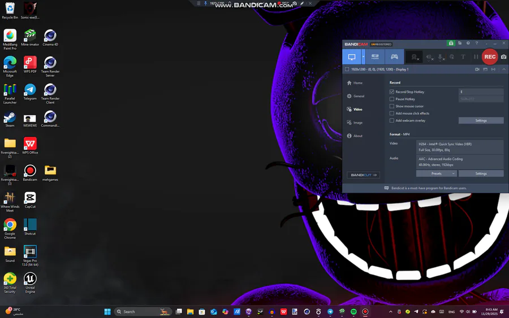Image resolution: width=509 pixels, height=318 pixels.
Task: Open Image tab in Bandicam sidebar
Action: (355, 123)
